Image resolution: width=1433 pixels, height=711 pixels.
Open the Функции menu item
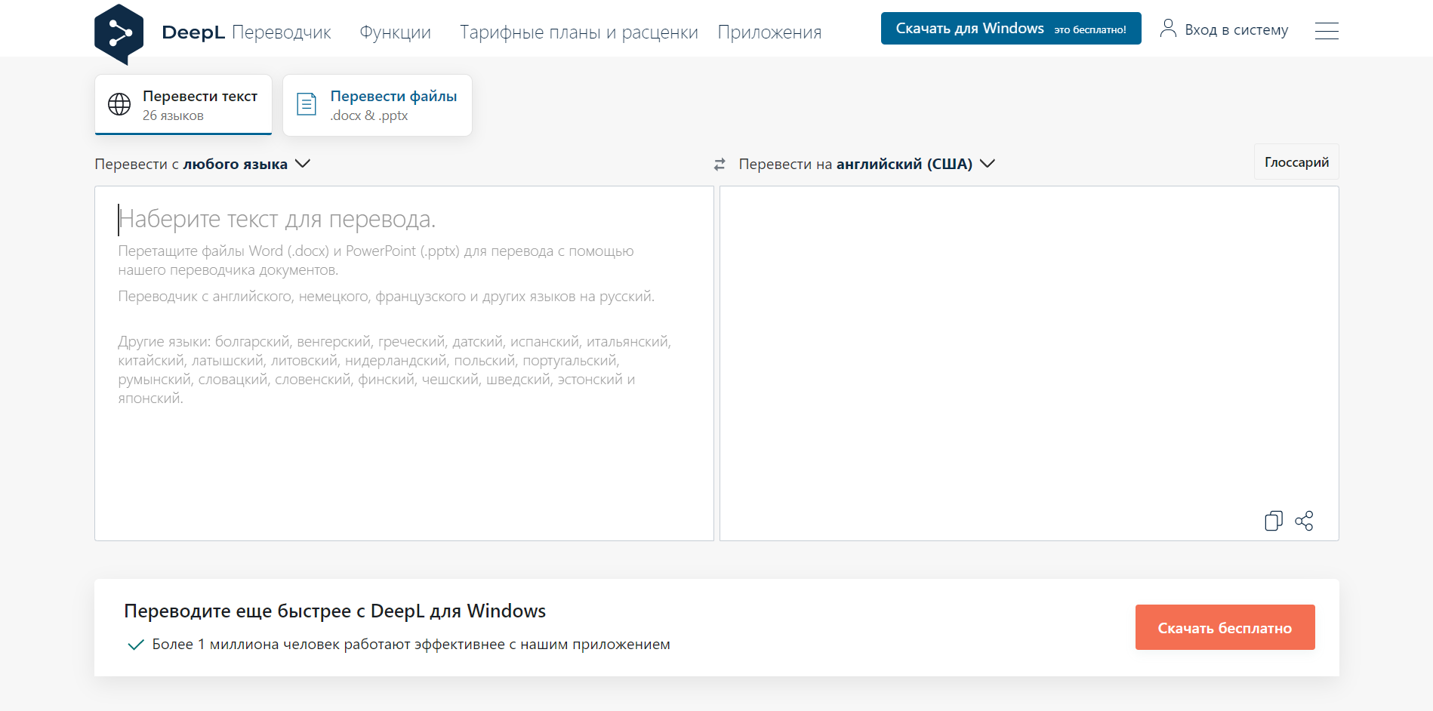[x=395, y=32]
